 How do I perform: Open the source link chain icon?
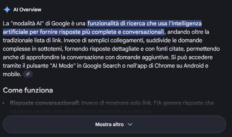28,74
